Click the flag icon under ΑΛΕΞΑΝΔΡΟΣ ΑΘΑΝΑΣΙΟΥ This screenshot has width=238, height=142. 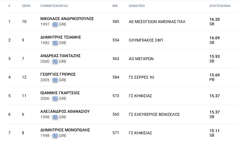pyautogui.click(x=55, y=117)
